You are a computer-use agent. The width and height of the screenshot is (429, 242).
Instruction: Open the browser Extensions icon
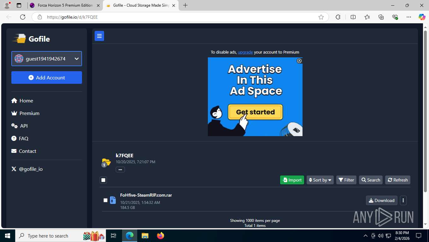338,17
